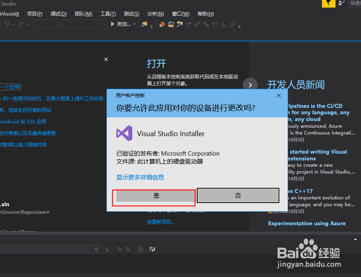The width and height of the screenshot is (361, 277).
Task: Click the greyed navigate back arrow icon
Action: (197, 24)
